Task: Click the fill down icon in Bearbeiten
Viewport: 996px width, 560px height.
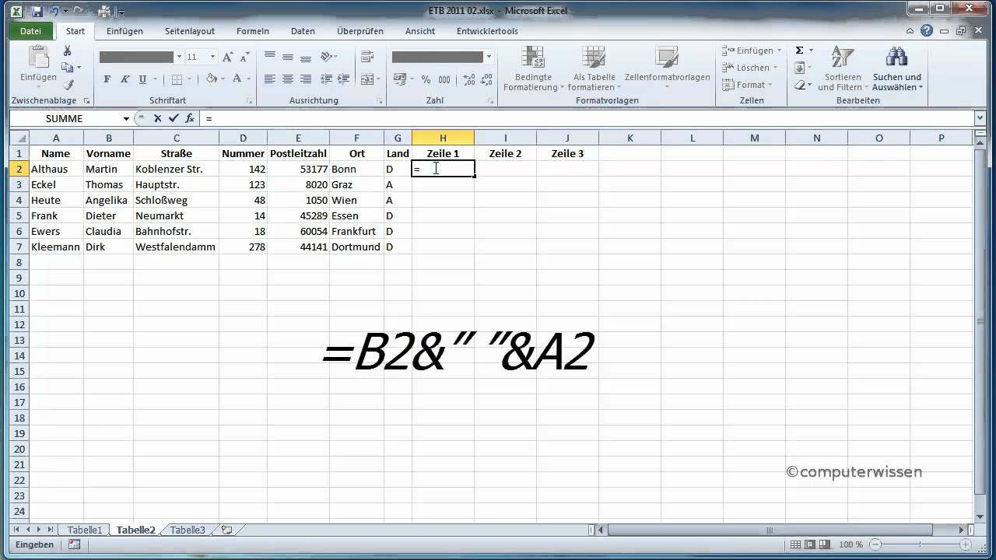Action: [800, 68]
